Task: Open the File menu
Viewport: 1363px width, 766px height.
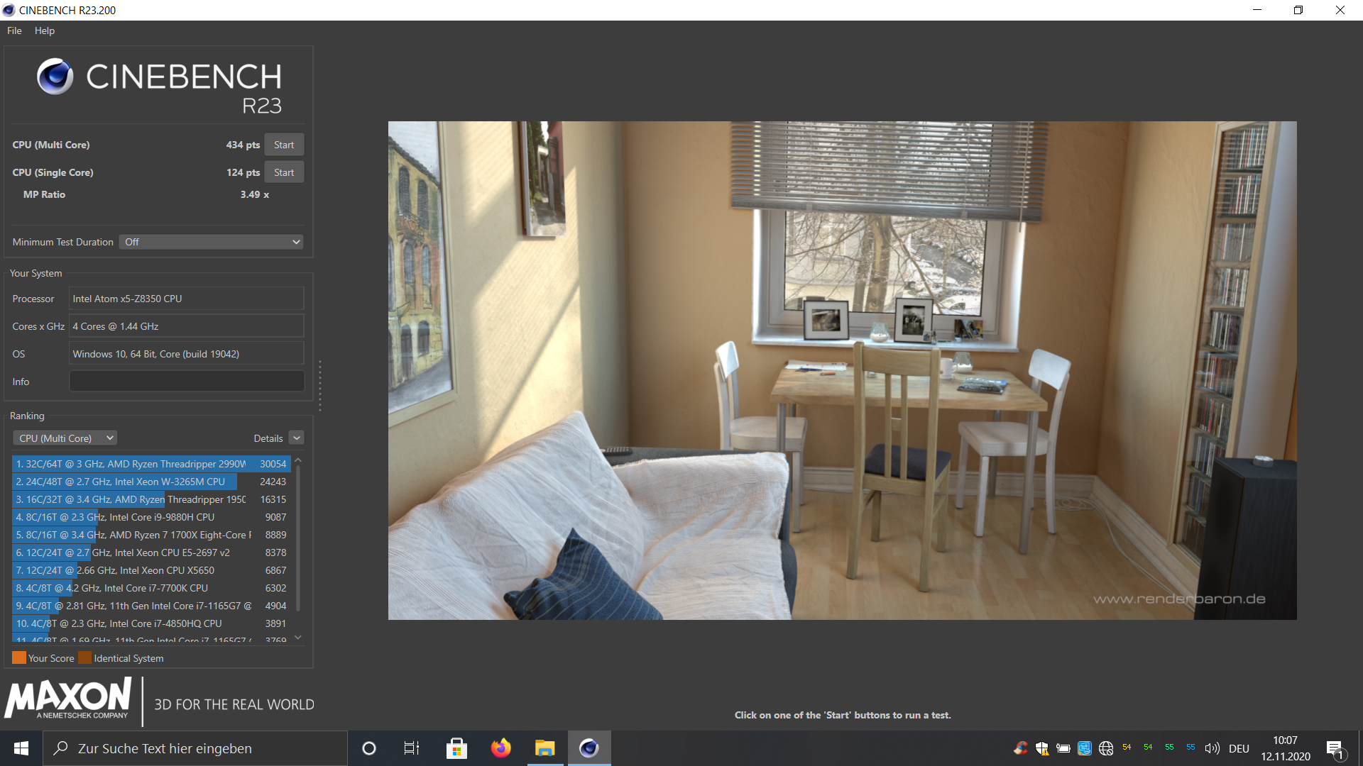Action: pos(13,30)
